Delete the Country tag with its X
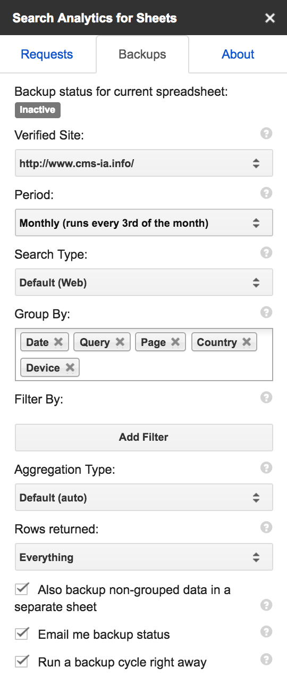 coord(247,342)
